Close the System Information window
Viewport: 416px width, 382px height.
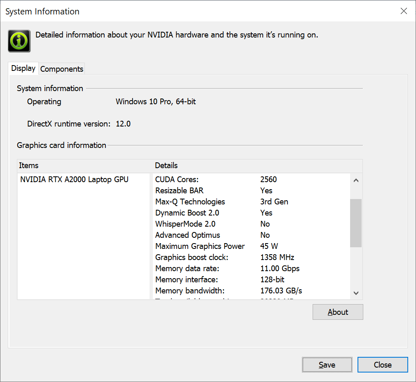[x=404, y=11]
